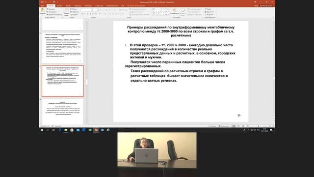
Task: Toggle Underline formatting in Font group
Action: point(87,14)
